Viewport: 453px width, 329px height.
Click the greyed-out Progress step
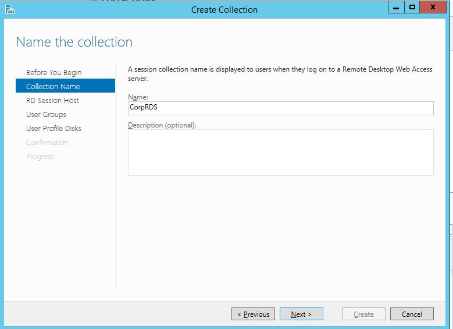point(40,156)
